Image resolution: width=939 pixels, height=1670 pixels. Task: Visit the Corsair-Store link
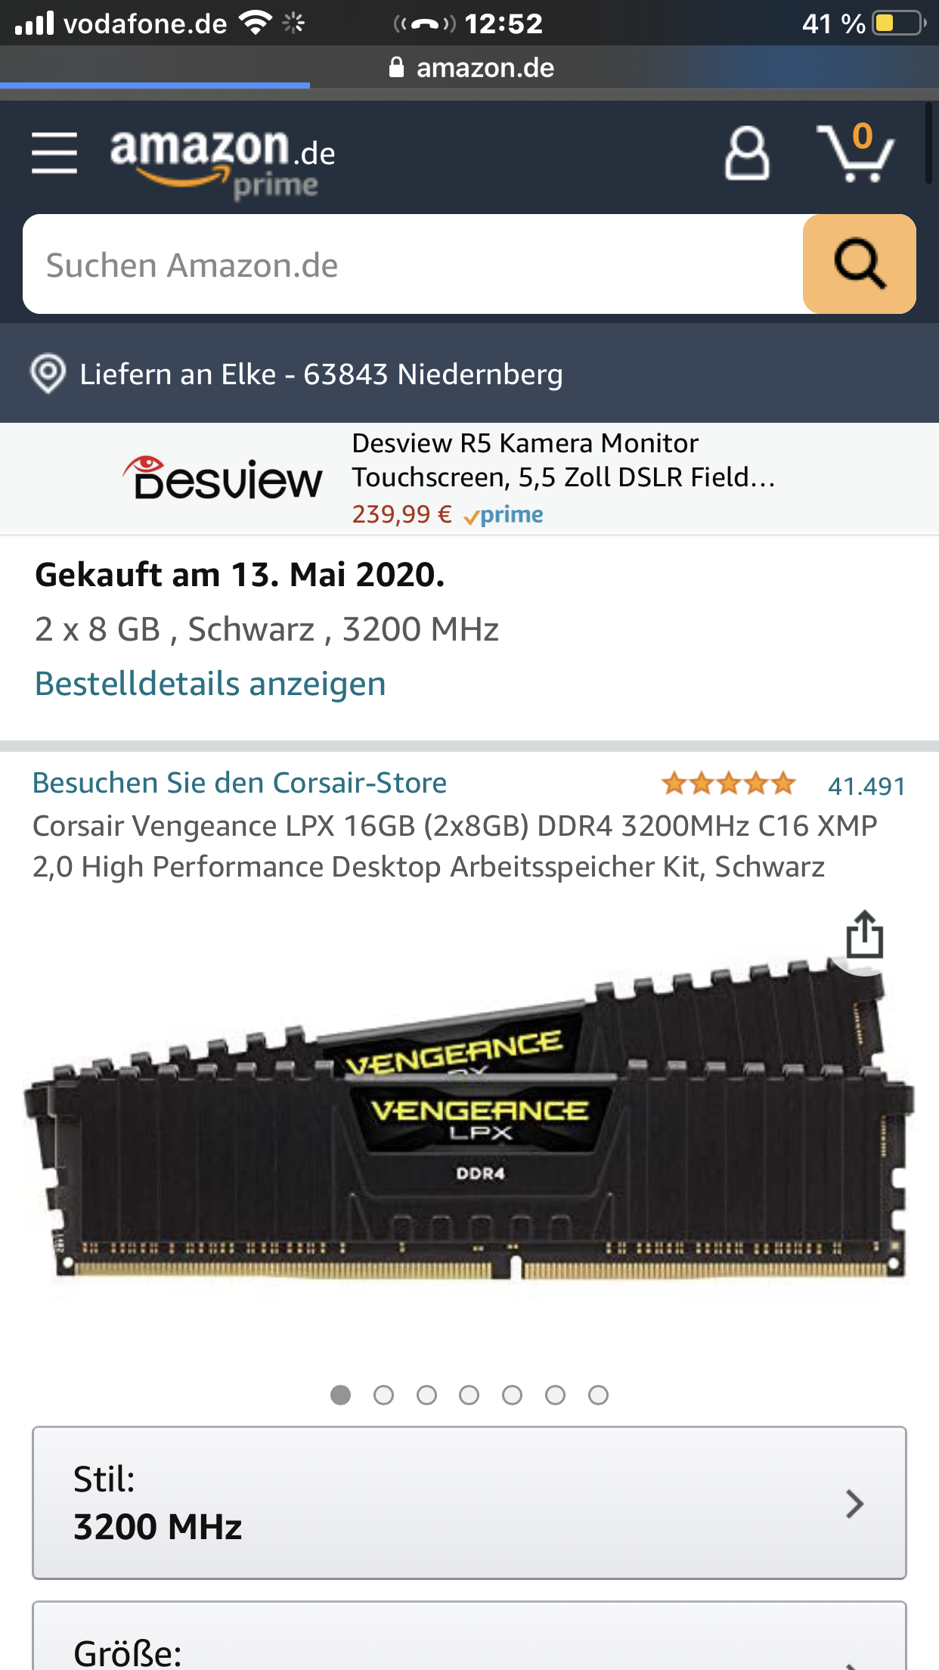pos(240,783)
